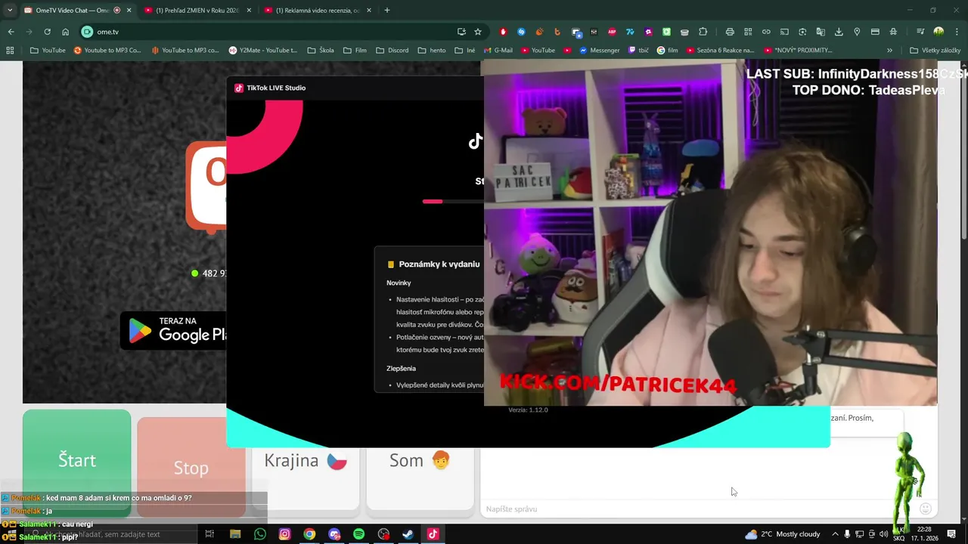
Task: Click the QR code toolbar icon
Action: pyautogui.click(x=748, y=32)
